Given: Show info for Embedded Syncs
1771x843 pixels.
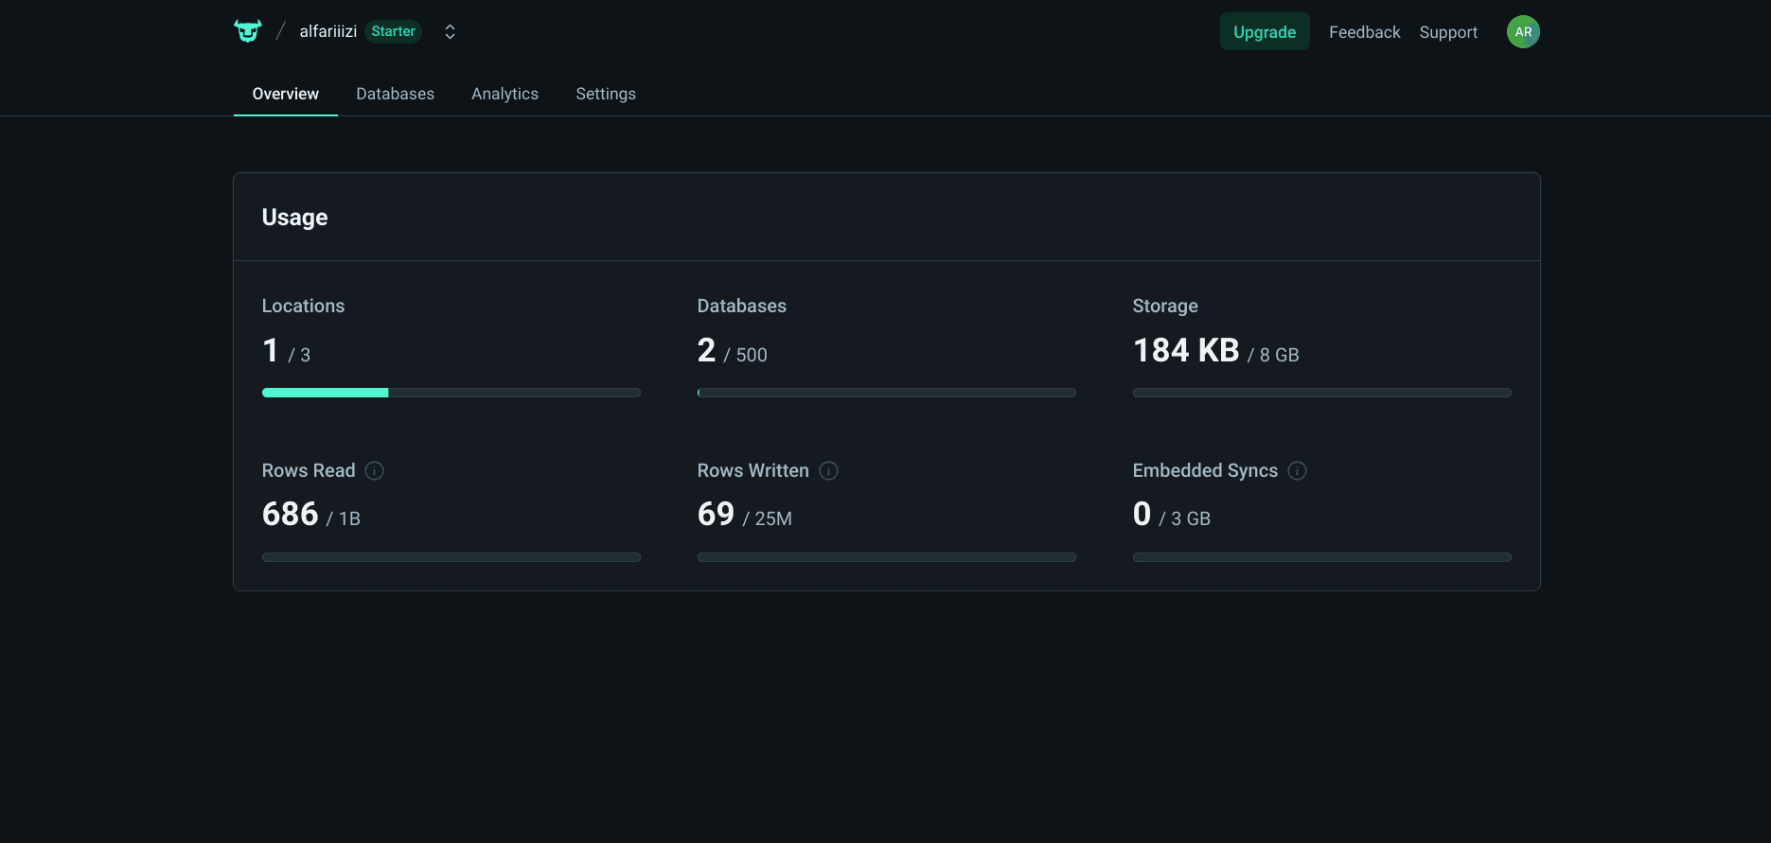Looking at the screenshot, I should click(x=1298, y=471).
